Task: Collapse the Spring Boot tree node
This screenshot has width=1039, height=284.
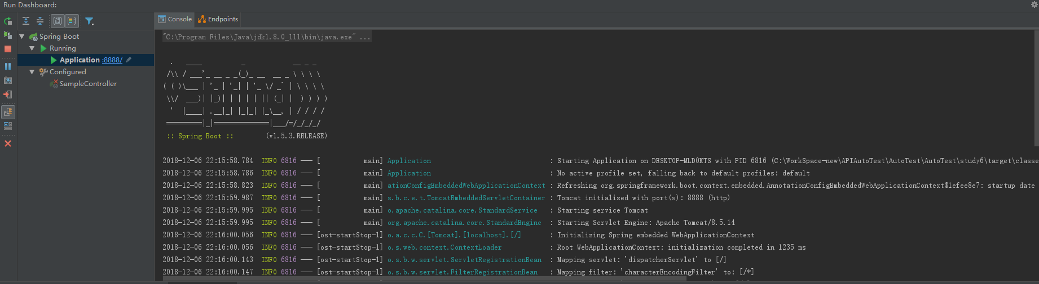Action: point(22,37)
